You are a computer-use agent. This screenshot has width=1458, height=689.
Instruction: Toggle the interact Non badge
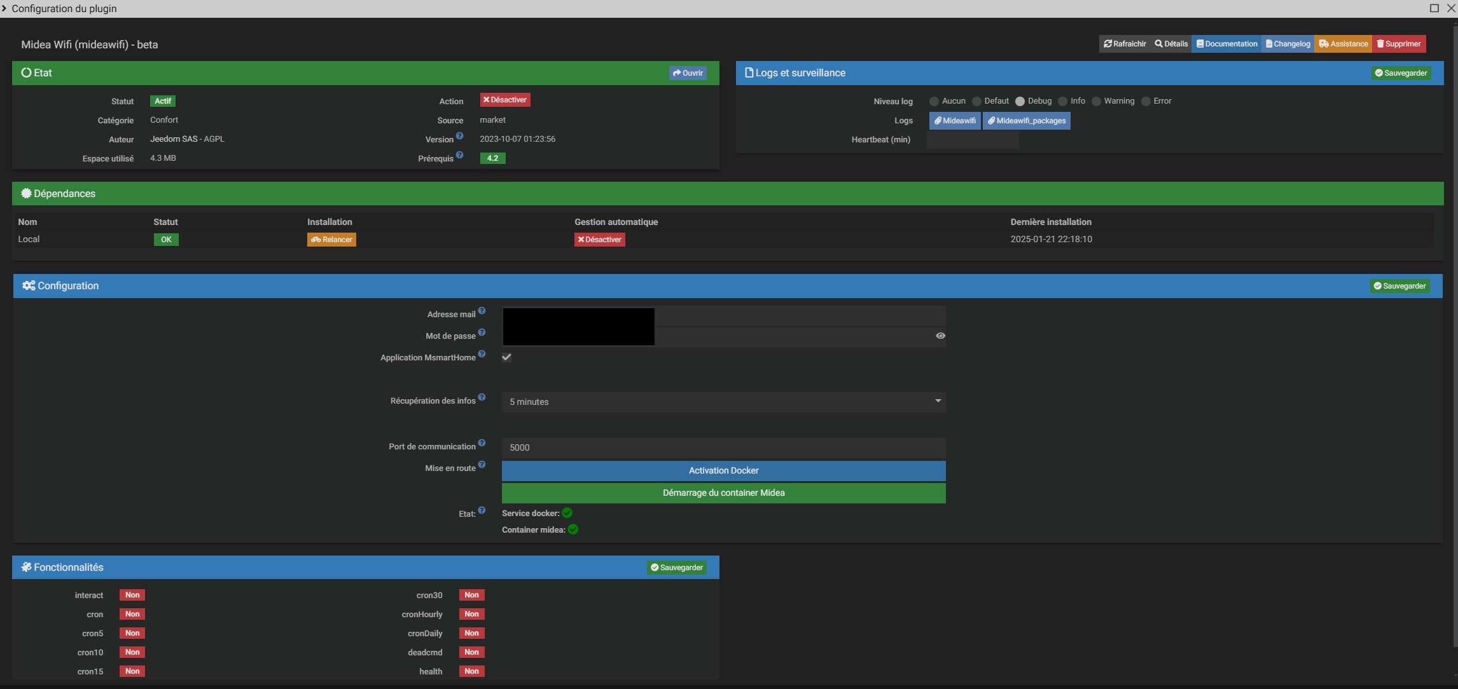click(x=132, y=595)
